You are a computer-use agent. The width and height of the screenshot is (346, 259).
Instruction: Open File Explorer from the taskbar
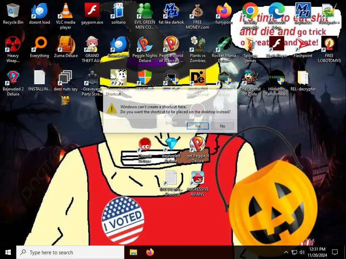tap(133, 252)
